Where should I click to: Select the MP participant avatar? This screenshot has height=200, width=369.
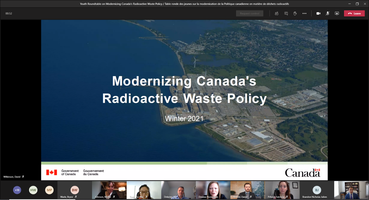[x=49, y=190]
